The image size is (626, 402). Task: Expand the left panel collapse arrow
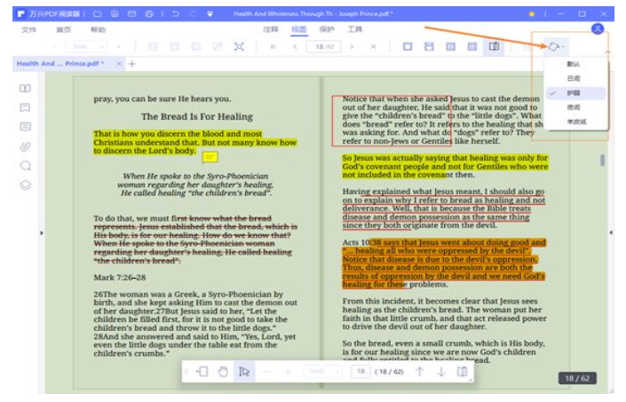coord(42,233)
